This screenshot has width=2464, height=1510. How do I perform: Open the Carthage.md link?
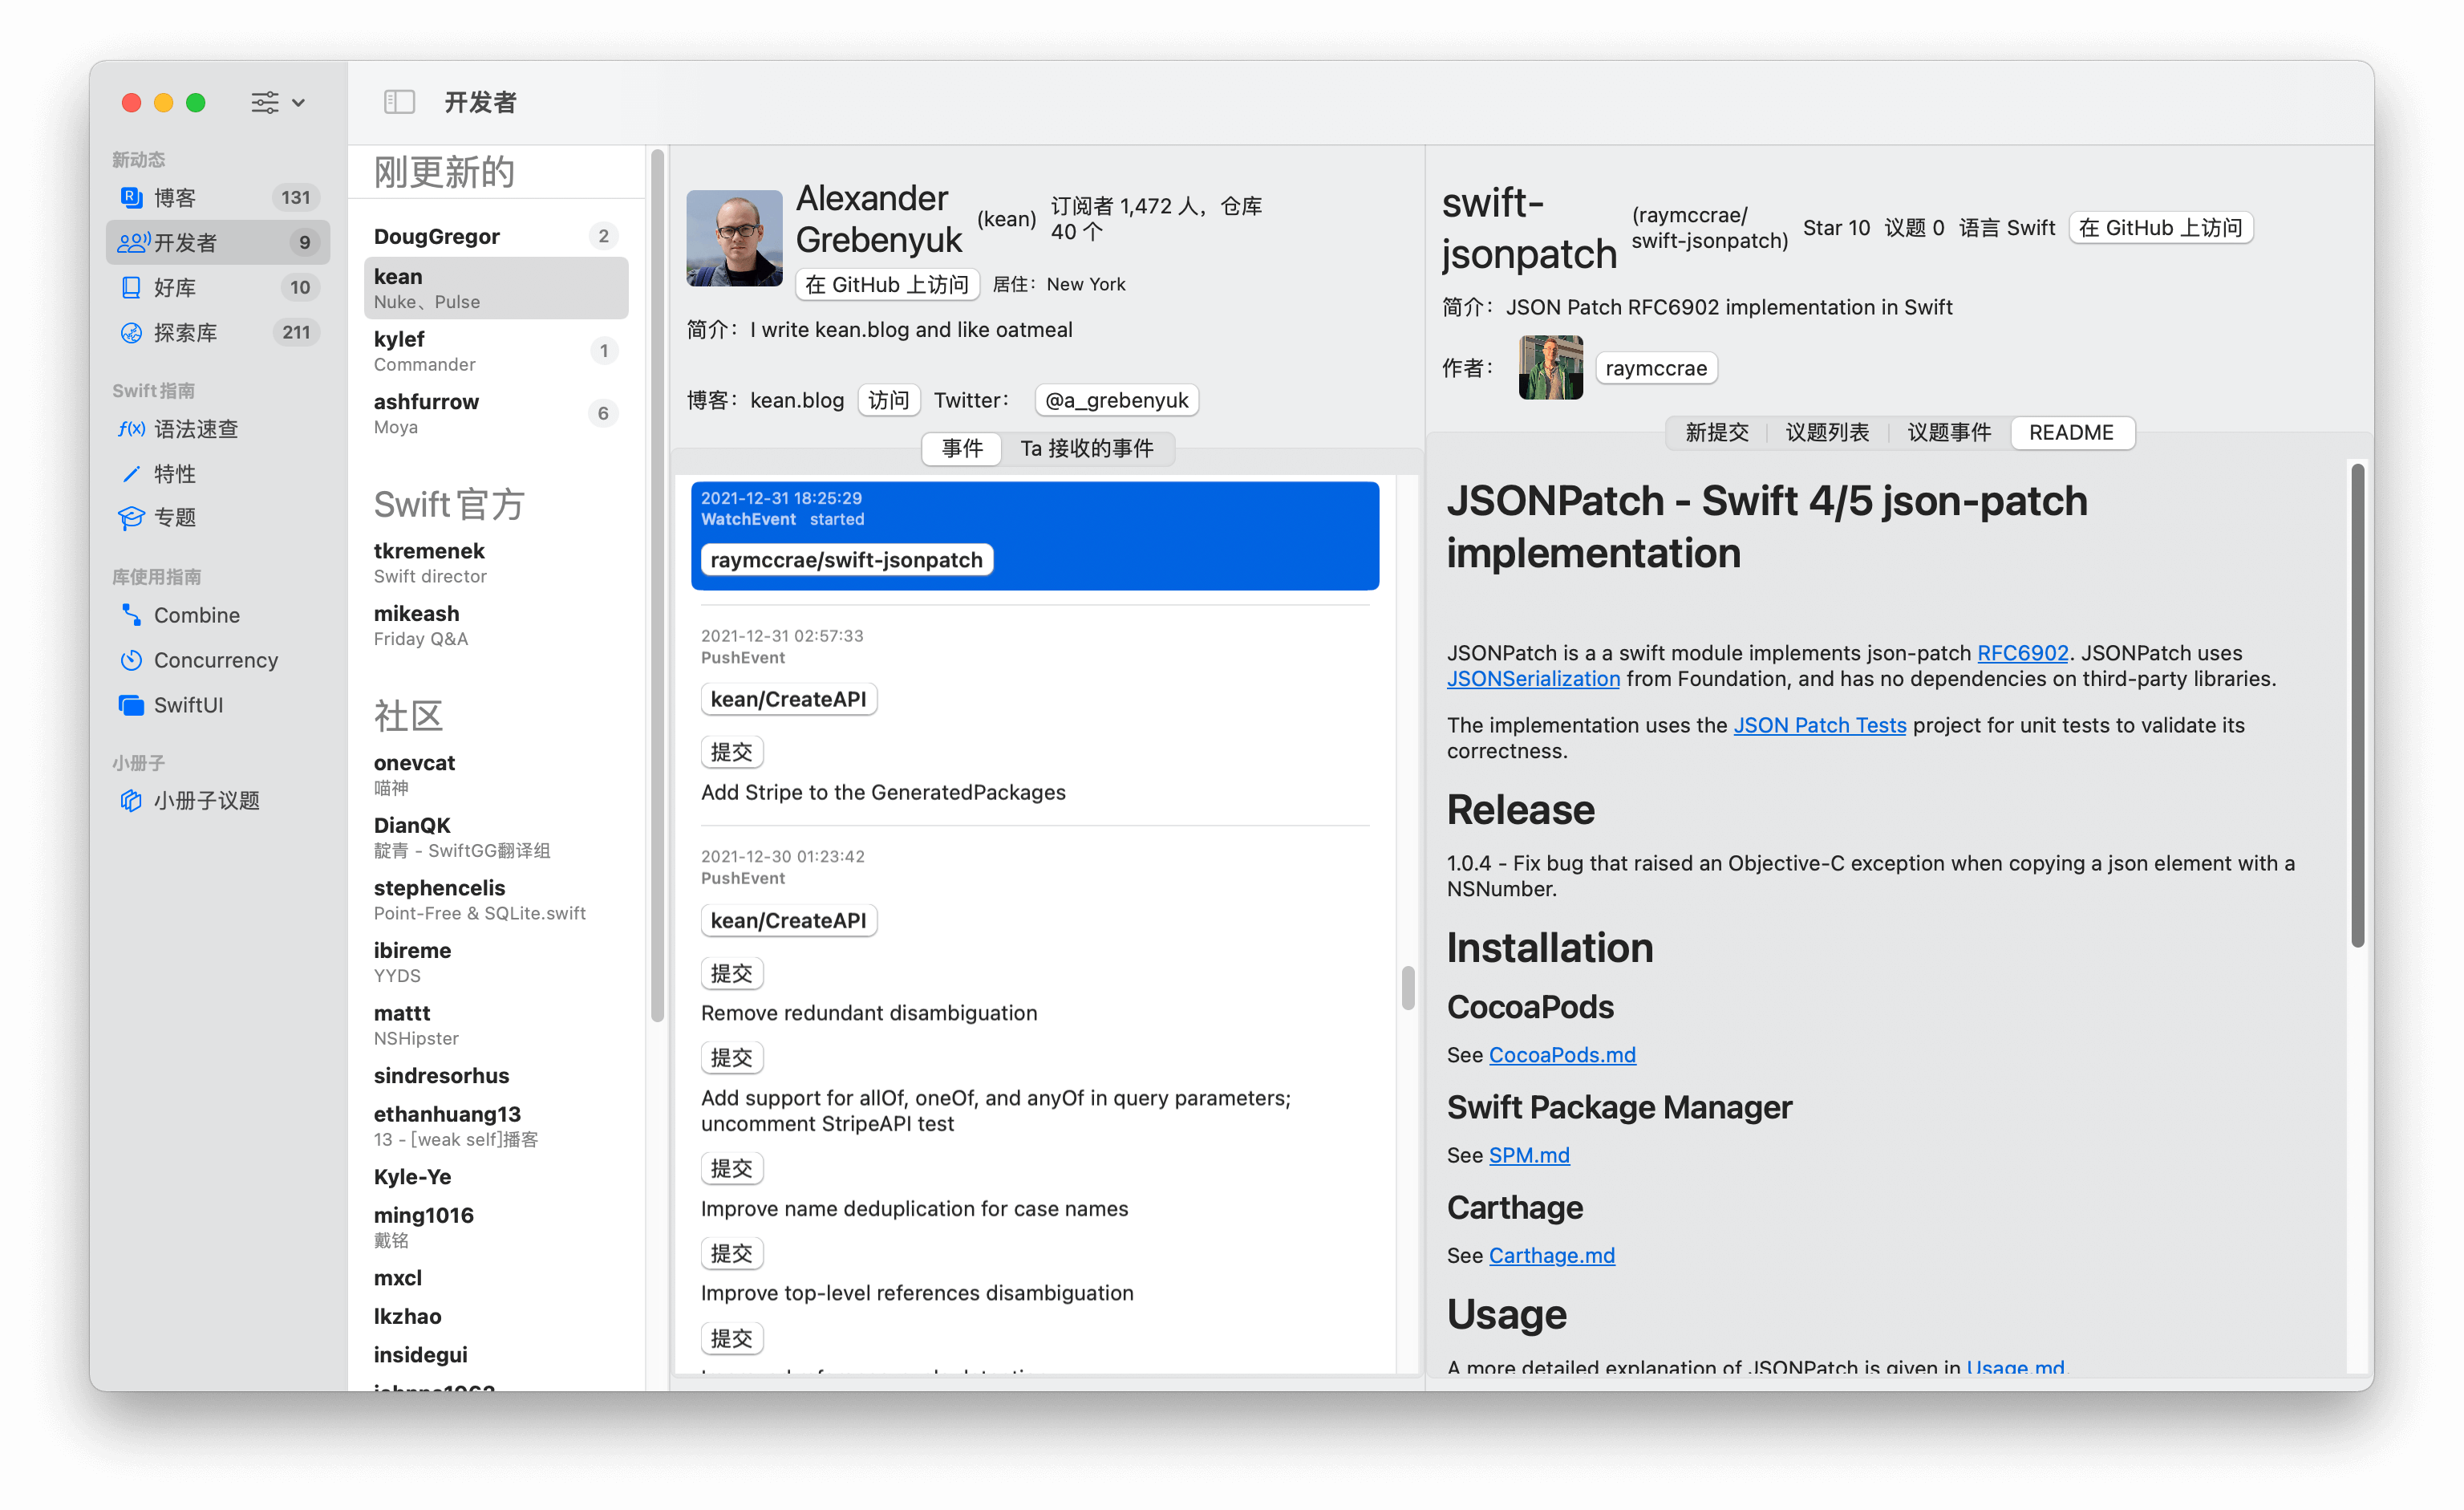point(1551,1254)
